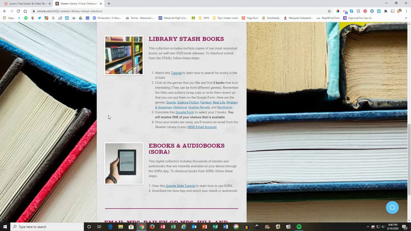Open the Approval For Use of bookmark
The width and height of the screenshot is (411, 231).
(358, 18)
